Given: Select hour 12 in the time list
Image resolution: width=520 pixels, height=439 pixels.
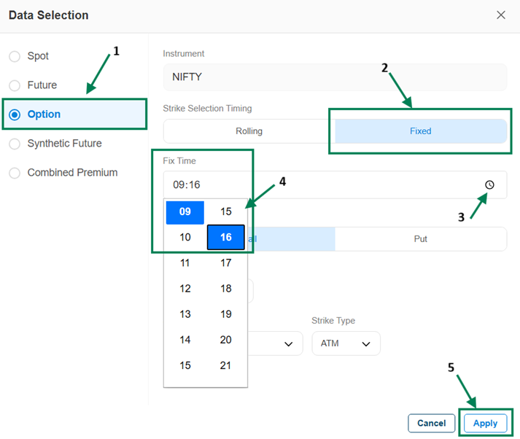Looking at the screenshot, I should 185,289.
